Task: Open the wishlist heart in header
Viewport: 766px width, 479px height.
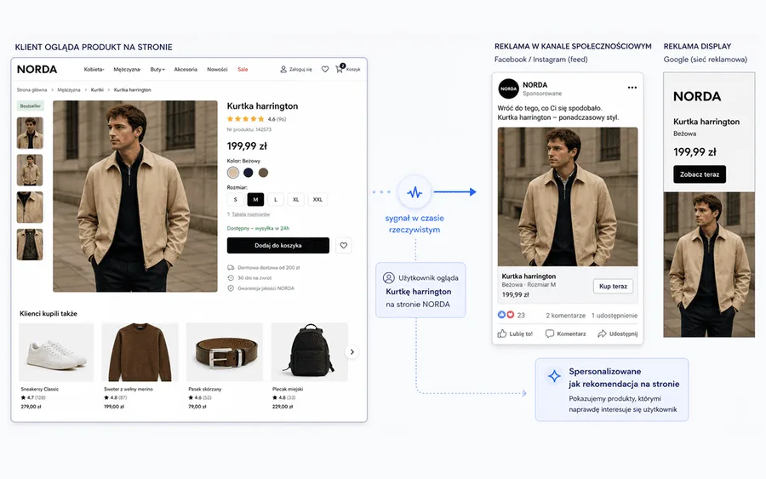Action: [325, 69]
